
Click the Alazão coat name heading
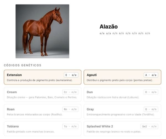click(109, 27)
